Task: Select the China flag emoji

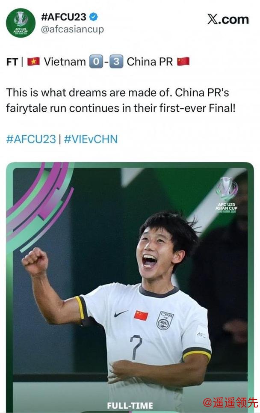Action: [x=183, y=61]
